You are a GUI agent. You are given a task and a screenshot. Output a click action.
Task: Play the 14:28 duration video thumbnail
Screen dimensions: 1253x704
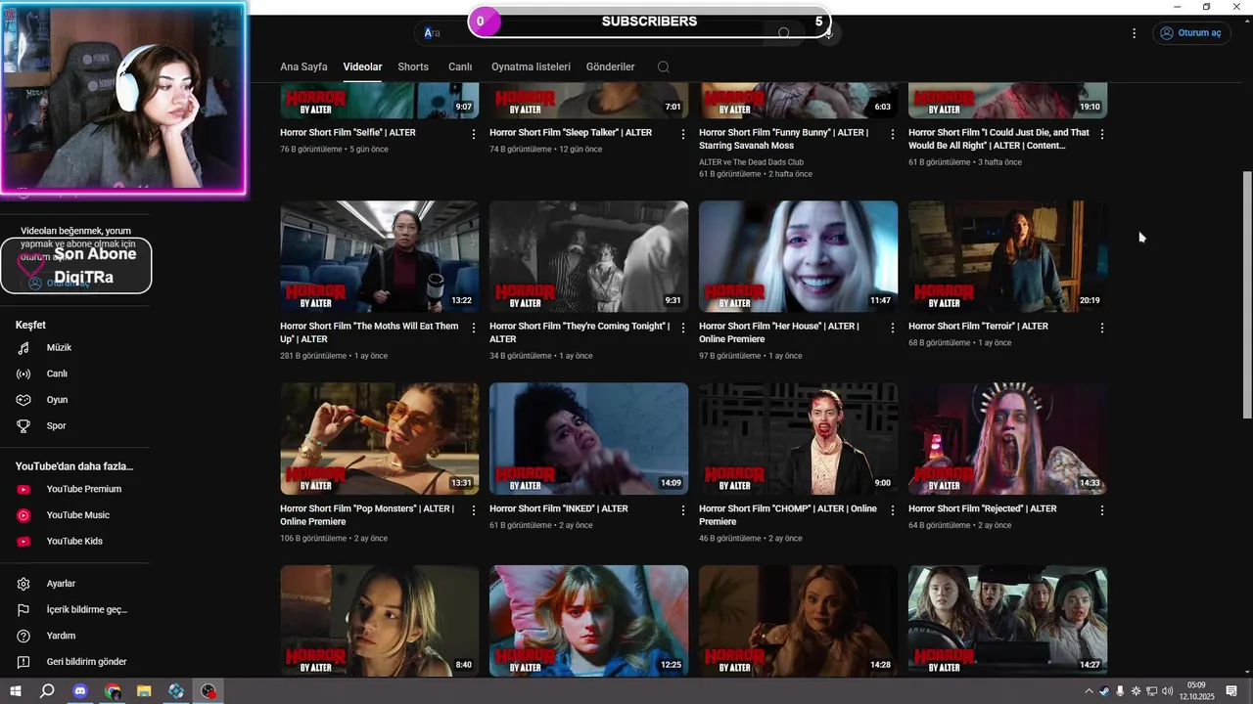tap(798, 621)
